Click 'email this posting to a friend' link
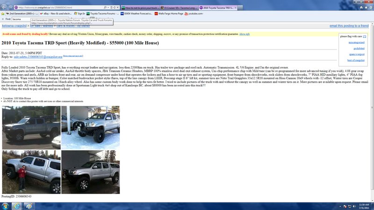Screen dimensions: 374x210 pos(349,26)
